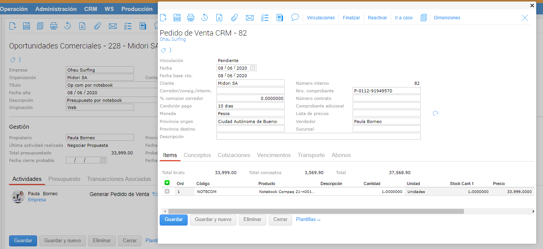The width and height of the screenshot is (543, 249).
Task: Remove item row 1 with the x icon
Action: tap(167, 191)
